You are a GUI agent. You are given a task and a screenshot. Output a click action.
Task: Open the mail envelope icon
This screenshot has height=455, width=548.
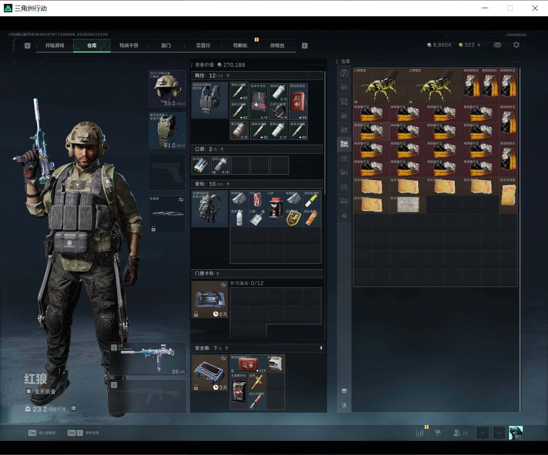(497, 45)
